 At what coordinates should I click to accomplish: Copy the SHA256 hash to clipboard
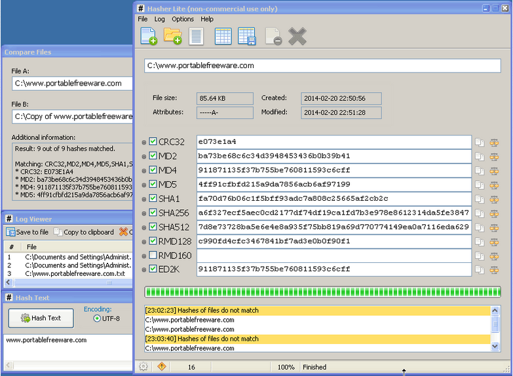coord(480,213)
